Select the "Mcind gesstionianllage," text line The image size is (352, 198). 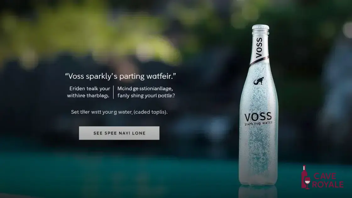145,89
